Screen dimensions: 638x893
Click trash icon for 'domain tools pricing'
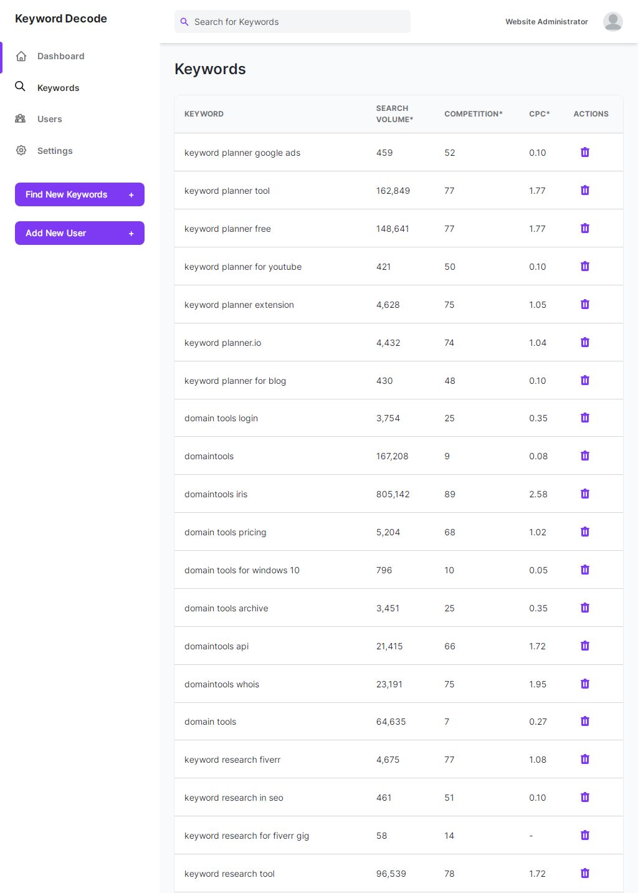tap(585, 532)
